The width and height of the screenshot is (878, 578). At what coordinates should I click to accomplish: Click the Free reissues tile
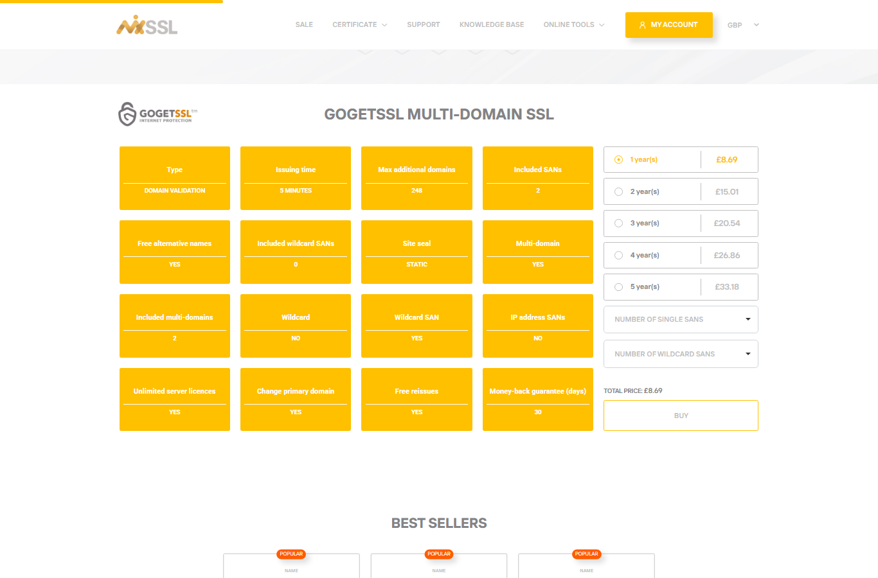417,399
